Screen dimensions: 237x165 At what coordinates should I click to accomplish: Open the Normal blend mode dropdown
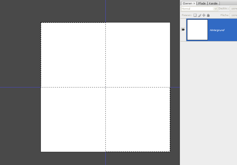[x=199, y=9]
